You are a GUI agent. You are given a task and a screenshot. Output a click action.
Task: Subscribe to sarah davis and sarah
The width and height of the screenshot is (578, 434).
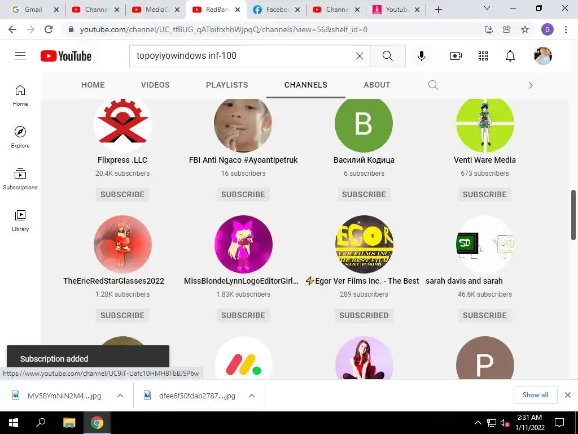(x=485, y=315)
